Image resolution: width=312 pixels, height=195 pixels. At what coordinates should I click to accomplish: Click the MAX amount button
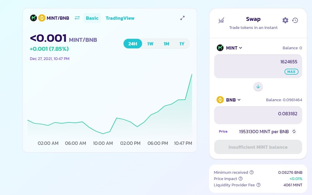(291, 72)
